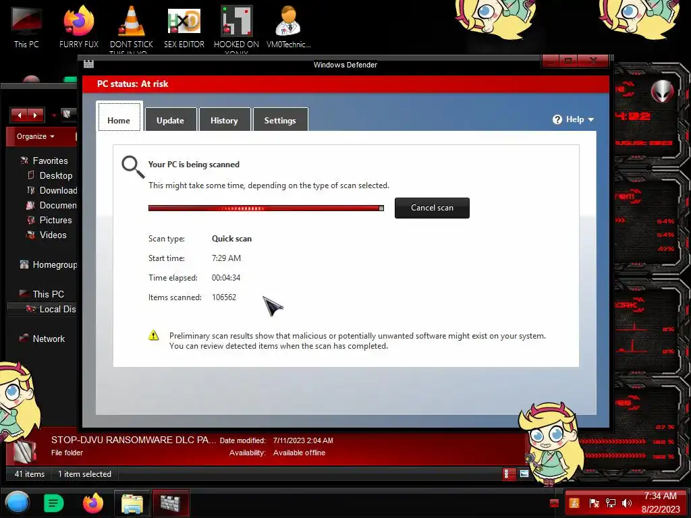The image size is (691, 518).
Task: Click the items scanned value 106562
Action: [x=224, y=297]
